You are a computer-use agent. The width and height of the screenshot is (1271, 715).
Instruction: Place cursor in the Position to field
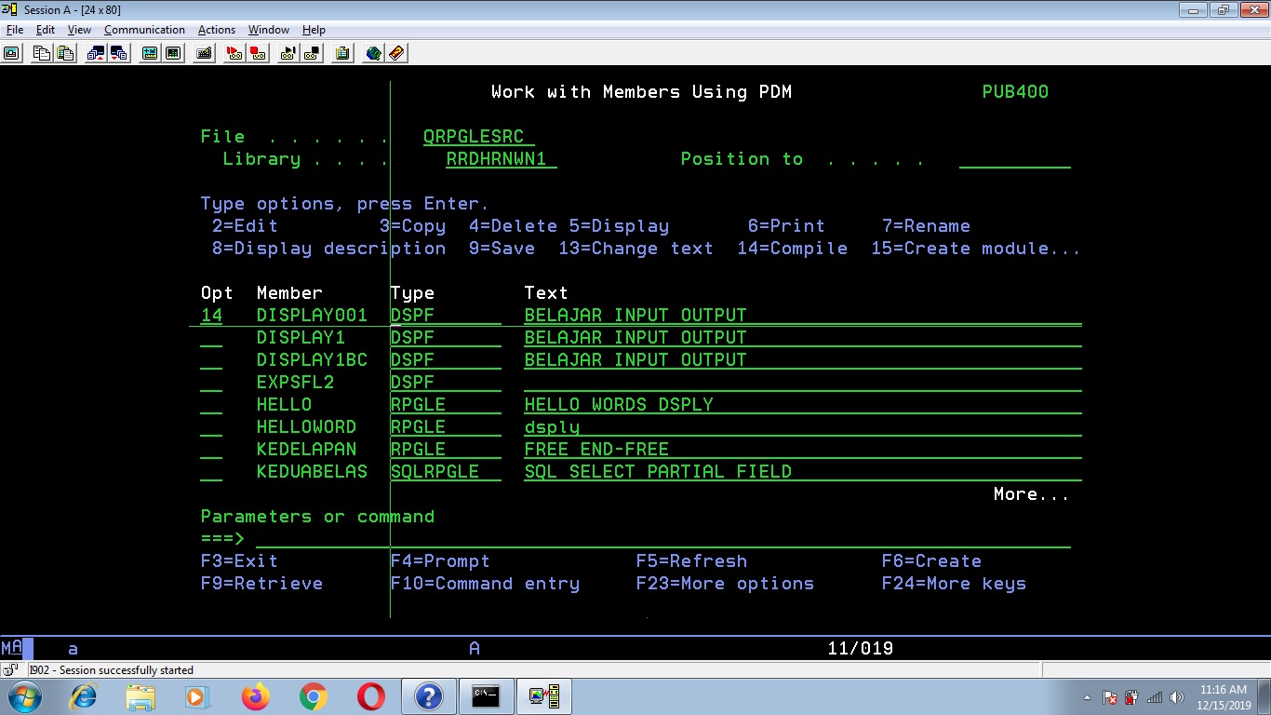1014,158
